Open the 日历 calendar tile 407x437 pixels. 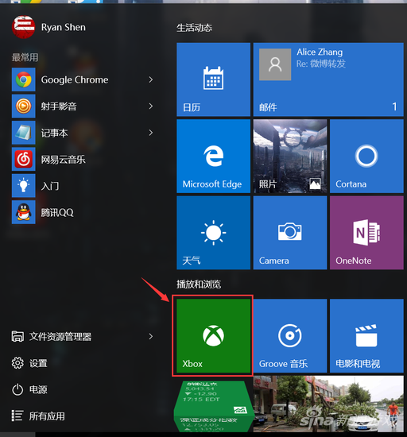click(213, 79)
